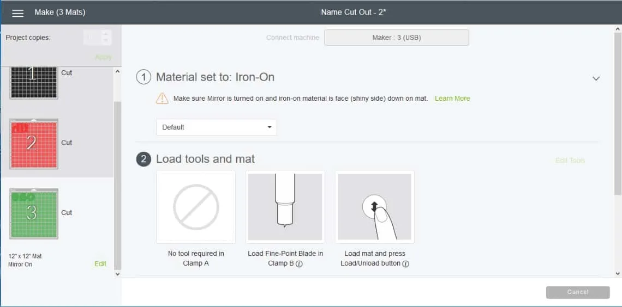
Task: Select mat 3 green thumbnail
Action: point(34,213)
